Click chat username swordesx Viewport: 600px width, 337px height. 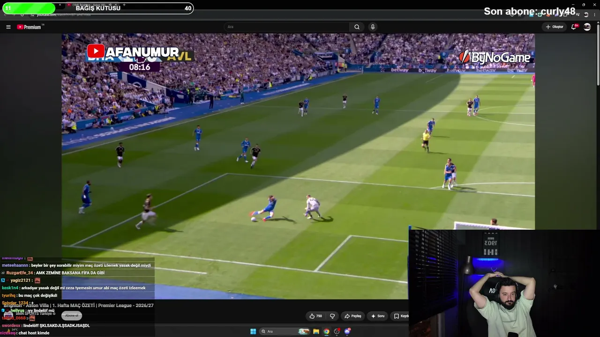(11, 325)
